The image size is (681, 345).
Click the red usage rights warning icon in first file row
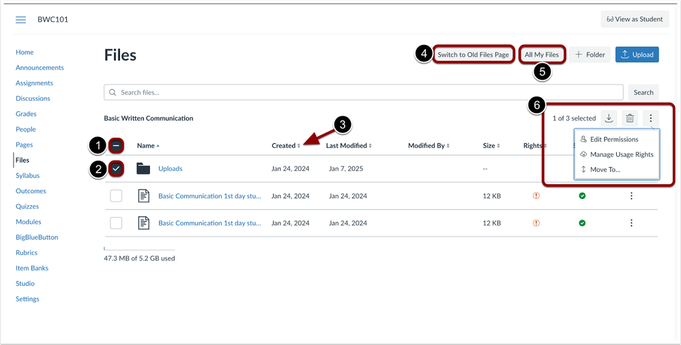pos(536,196)
